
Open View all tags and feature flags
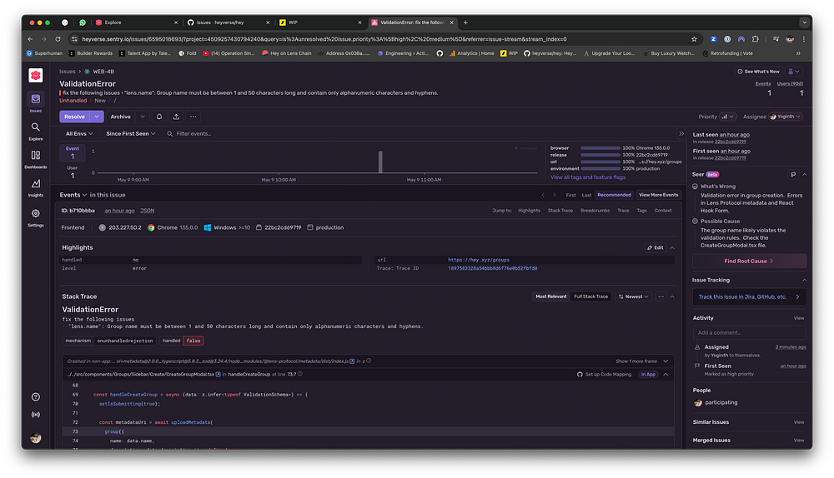coord(588,177)
